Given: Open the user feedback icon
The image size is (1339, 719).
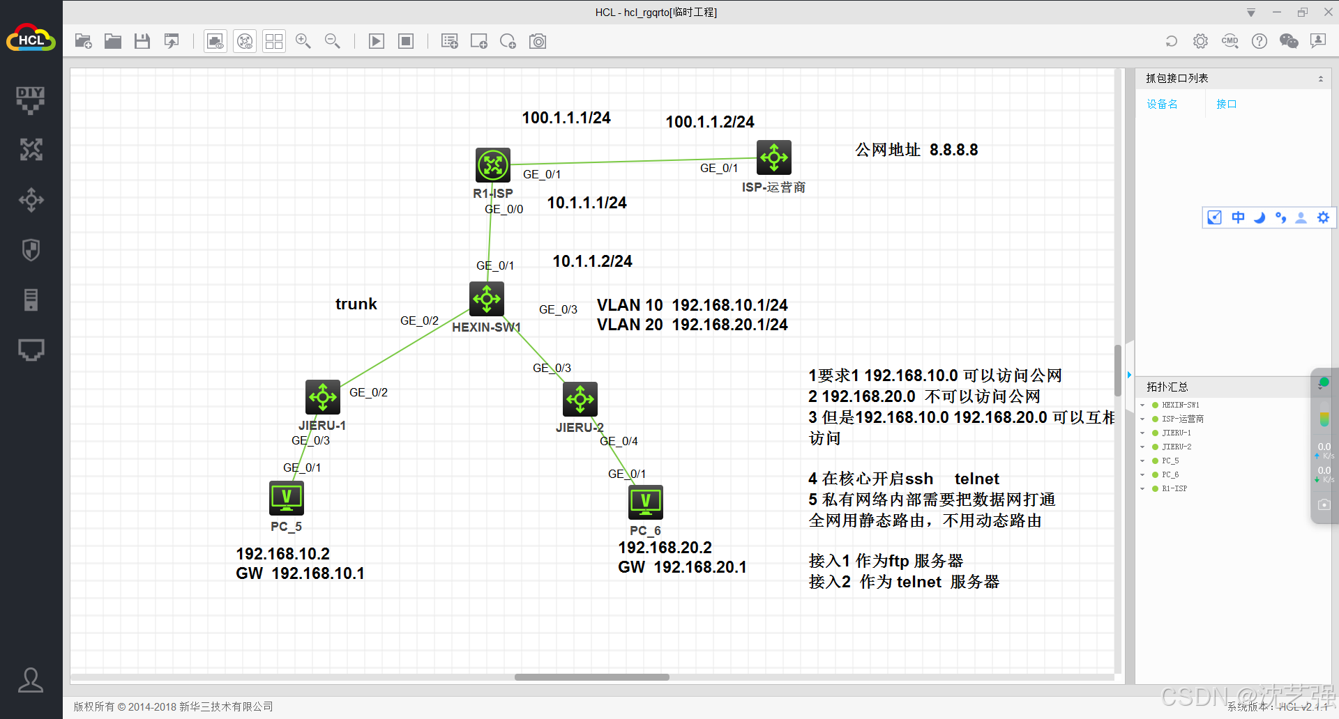Looking at the screenshot, I should (x=1318, y=41).
